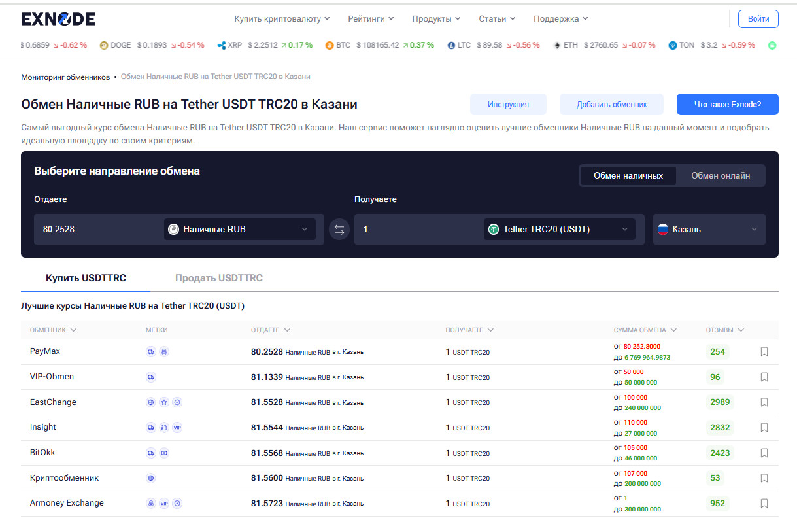This screenshot has width=797, height=520.
Task: Click the swap exchange direction arrows icon
Action: (339, 230)
